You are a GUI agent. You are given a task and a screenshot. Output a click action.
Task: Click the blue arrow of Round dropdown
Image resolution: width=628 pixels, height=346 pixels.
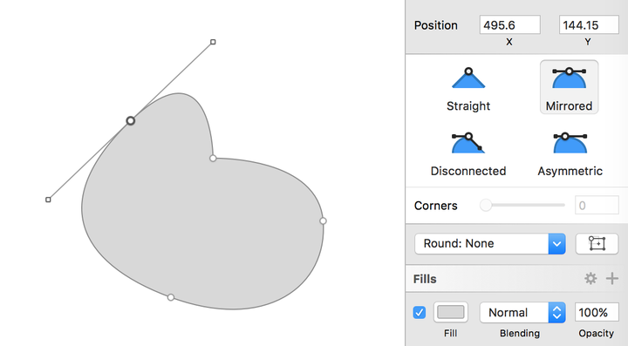click(x=556, y=244)
